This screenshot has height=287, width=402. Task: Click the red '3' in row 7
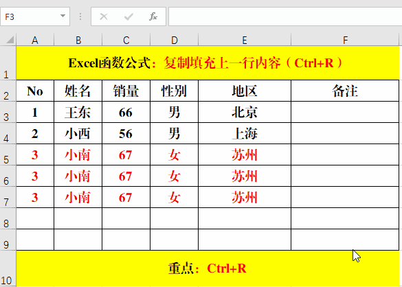[35, 197]
